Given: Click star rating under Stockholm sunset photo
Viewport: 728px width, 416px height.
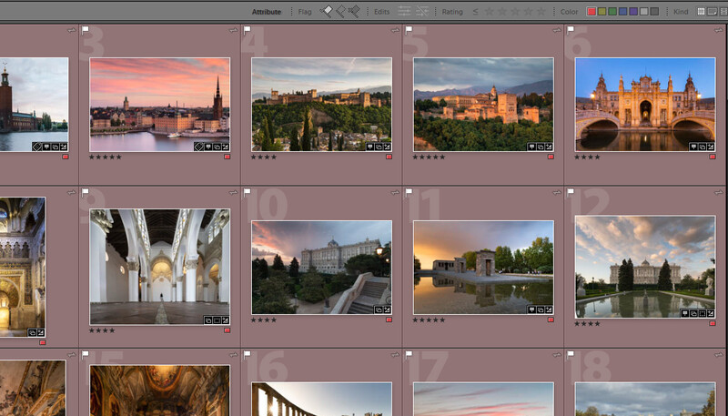Looking at the screenshot, I should coord(106,157).
